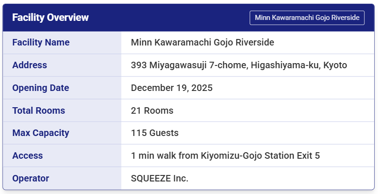Click the Opening Date row label
The width and height of the screenshot is (378, 194).
(x=40, y=88)
